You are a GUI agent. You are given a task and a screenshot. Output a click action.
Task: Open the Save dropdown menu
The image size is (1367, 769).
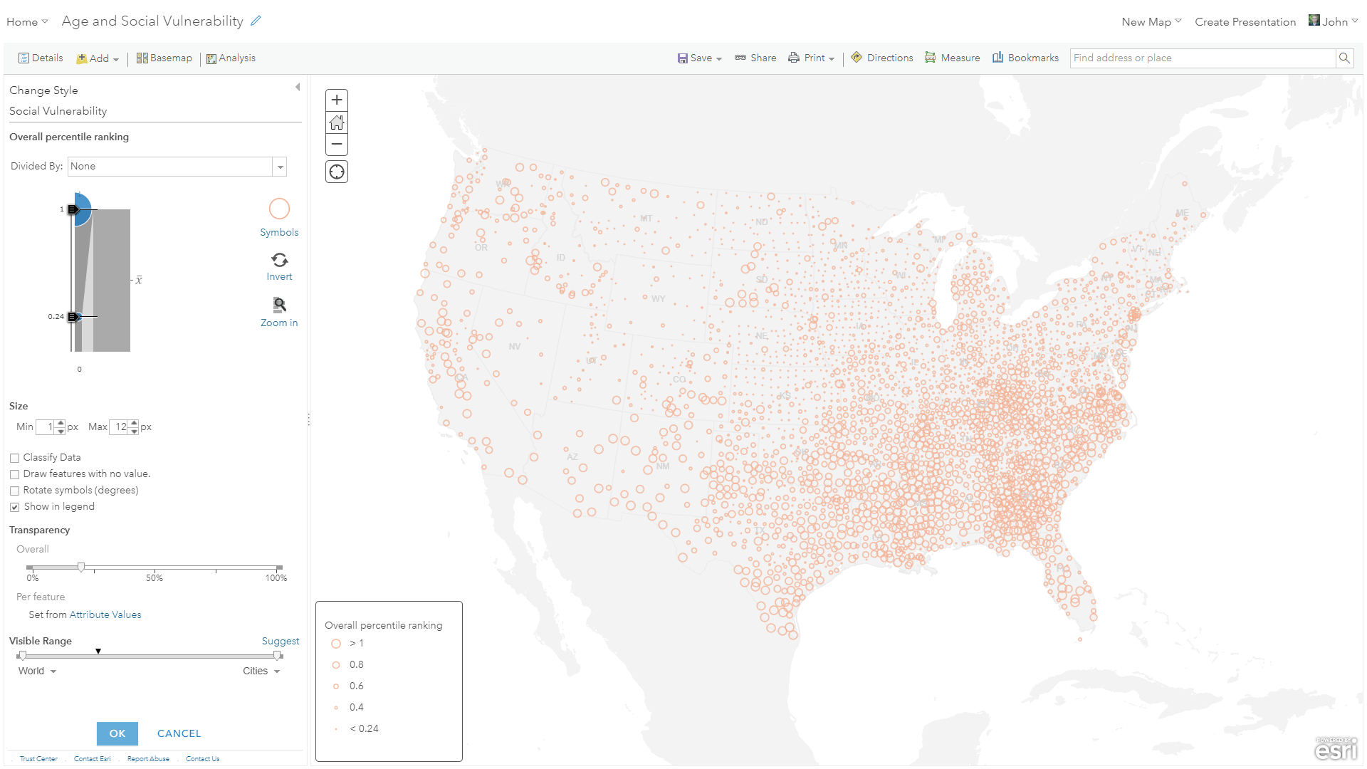coord(700,58)
